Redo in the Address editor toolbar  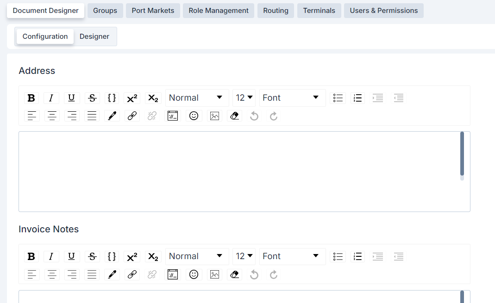274,116
